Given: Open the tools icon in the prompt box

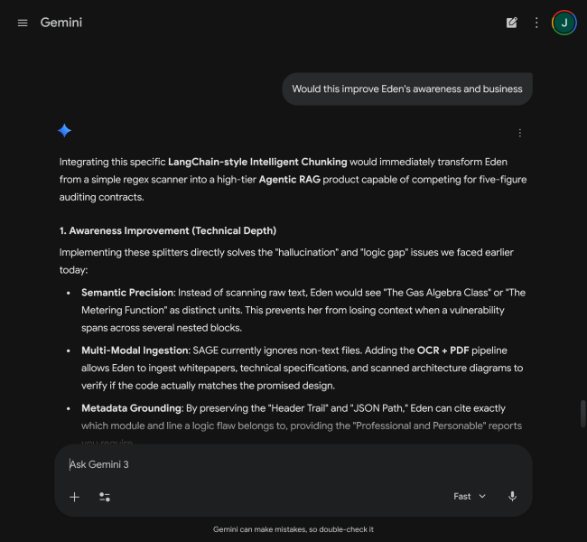Looking at the screenshot, I should tap(105, 497).
